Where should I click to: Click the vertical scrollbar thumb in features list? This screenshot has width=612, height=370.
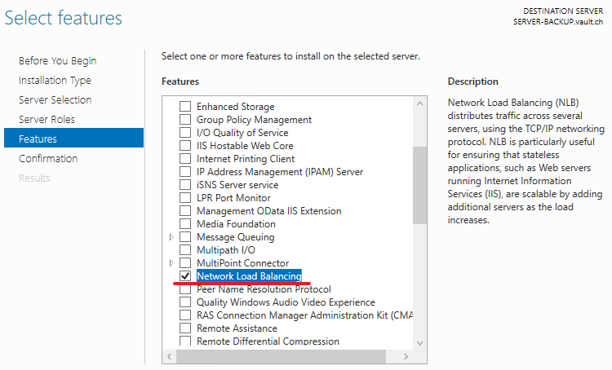coord(419,184)
